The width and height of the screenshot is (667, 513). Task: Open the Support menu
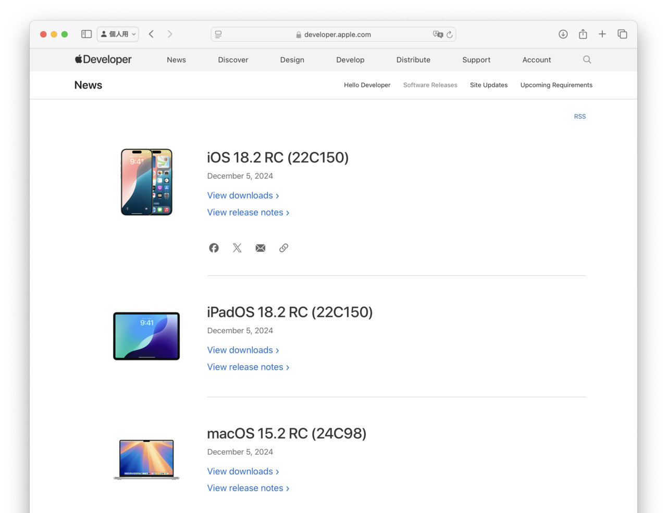tap(476, 60)
